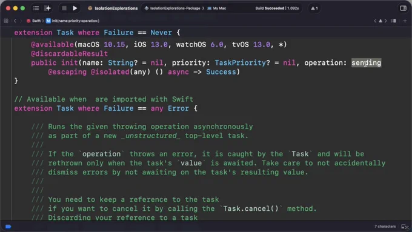
Task: Jump to the previous issue arrow
Action: point(375,21)
